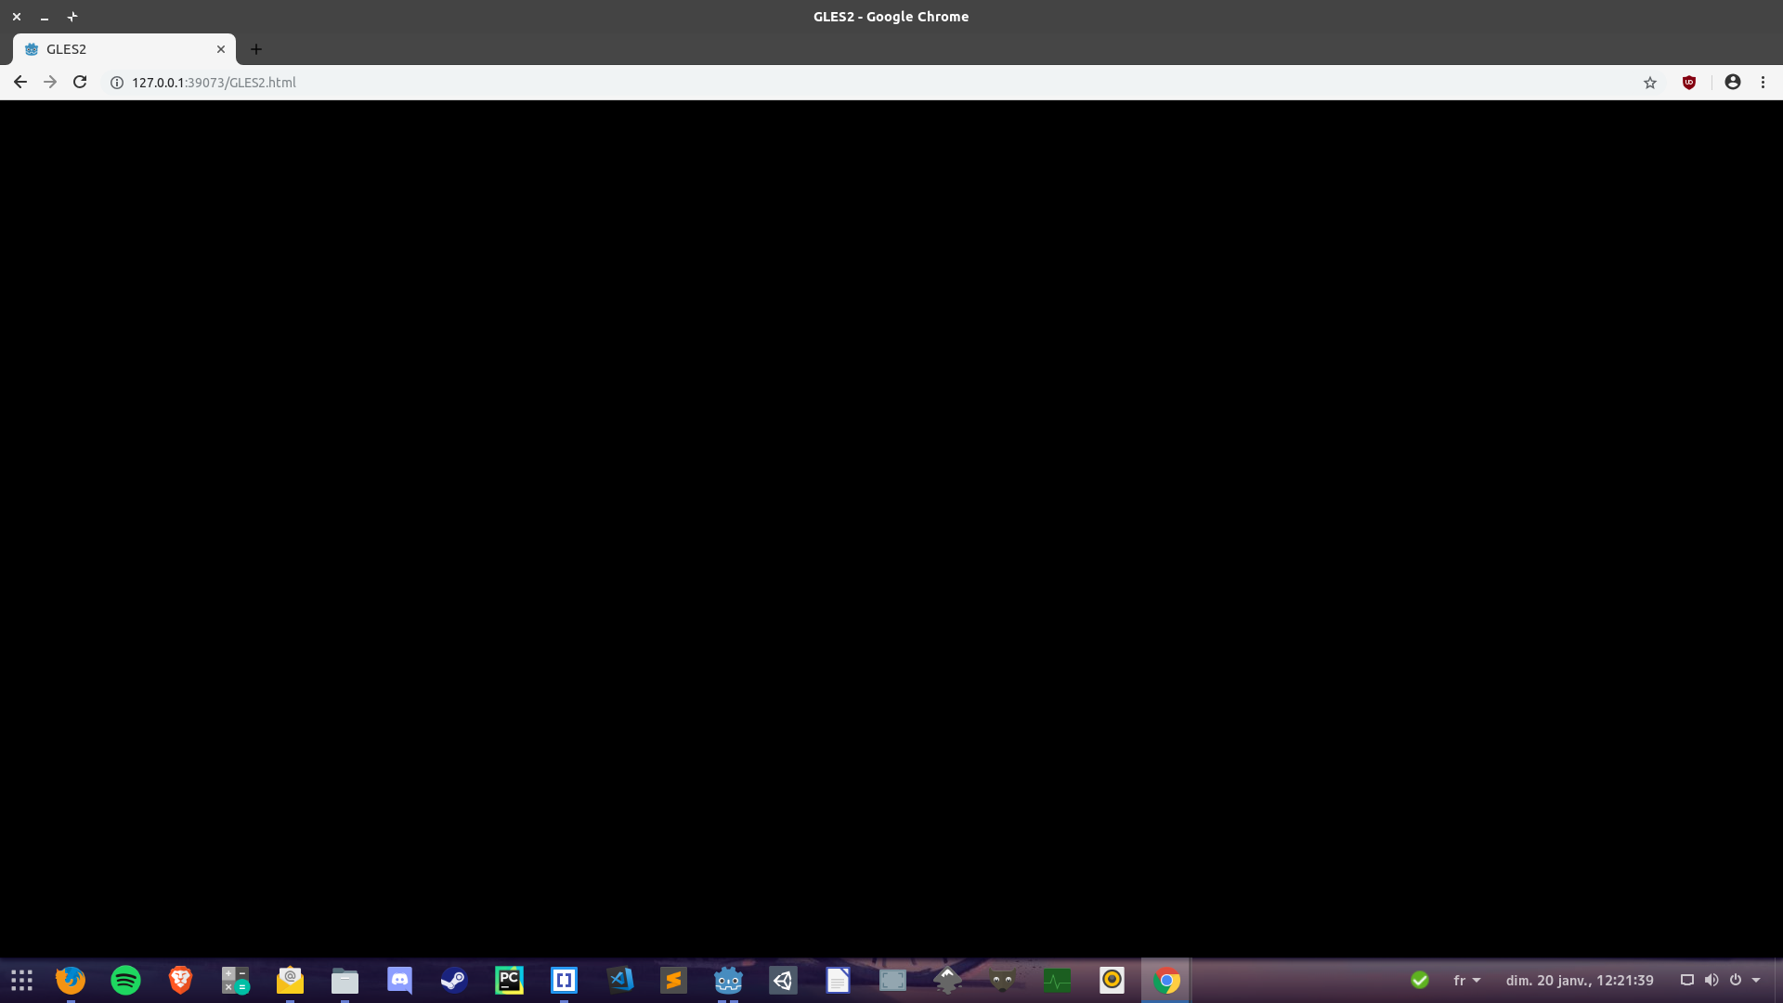
Task: Mute system audio via volume icon
Action: coord(1711,980)
